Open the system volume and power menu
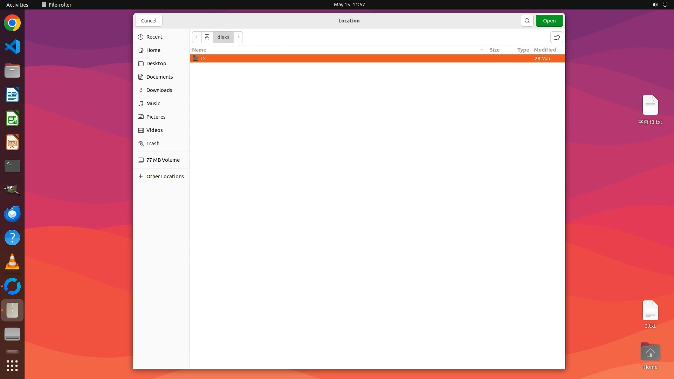Image resolution: width=674 pixels, height=379 pixels. coord(660,5)
